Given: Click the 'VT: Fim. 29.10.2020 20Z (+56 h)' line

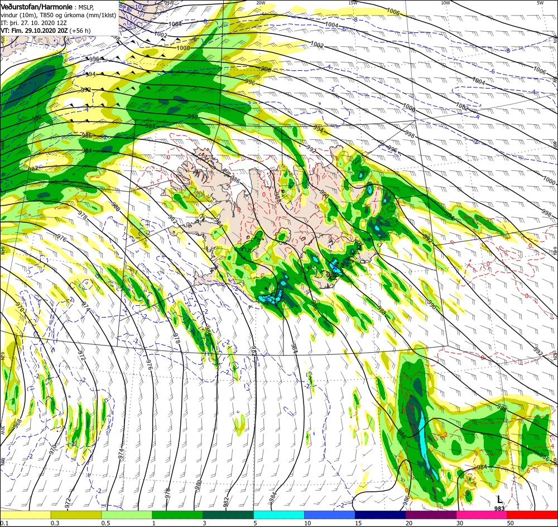Looking at the screenshot, I should [x=46, y=31].
